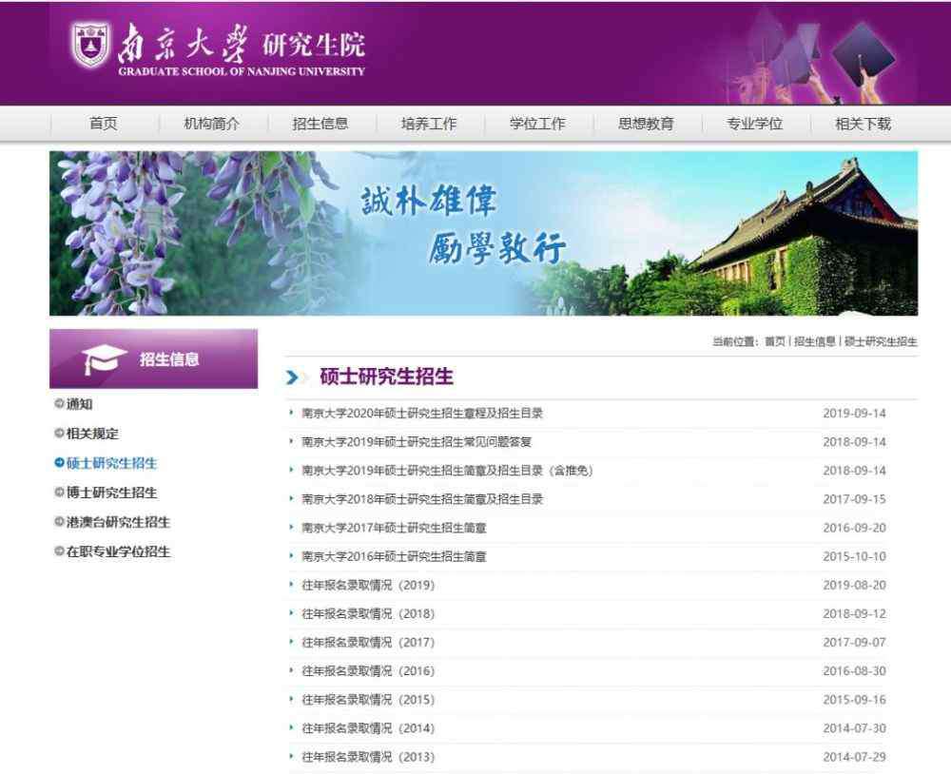Click the 诚朴雄伟 励学敦行 banner image

click(x=483, y=233)
